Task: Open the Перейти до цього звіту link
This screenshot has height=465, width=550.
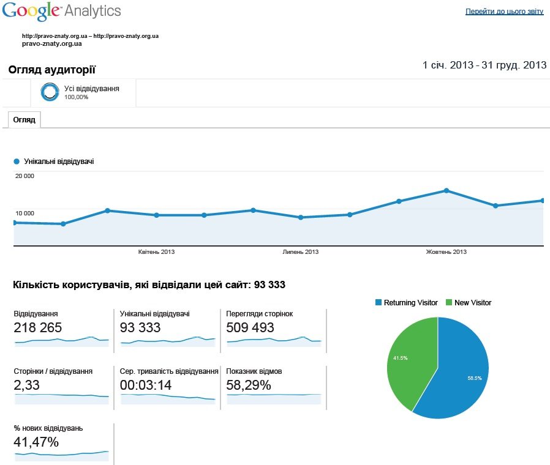Action: coord(504,12)
